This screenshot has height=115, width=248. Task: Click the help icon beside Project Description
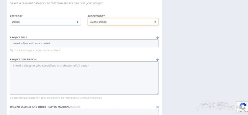[x=158, y=60]
